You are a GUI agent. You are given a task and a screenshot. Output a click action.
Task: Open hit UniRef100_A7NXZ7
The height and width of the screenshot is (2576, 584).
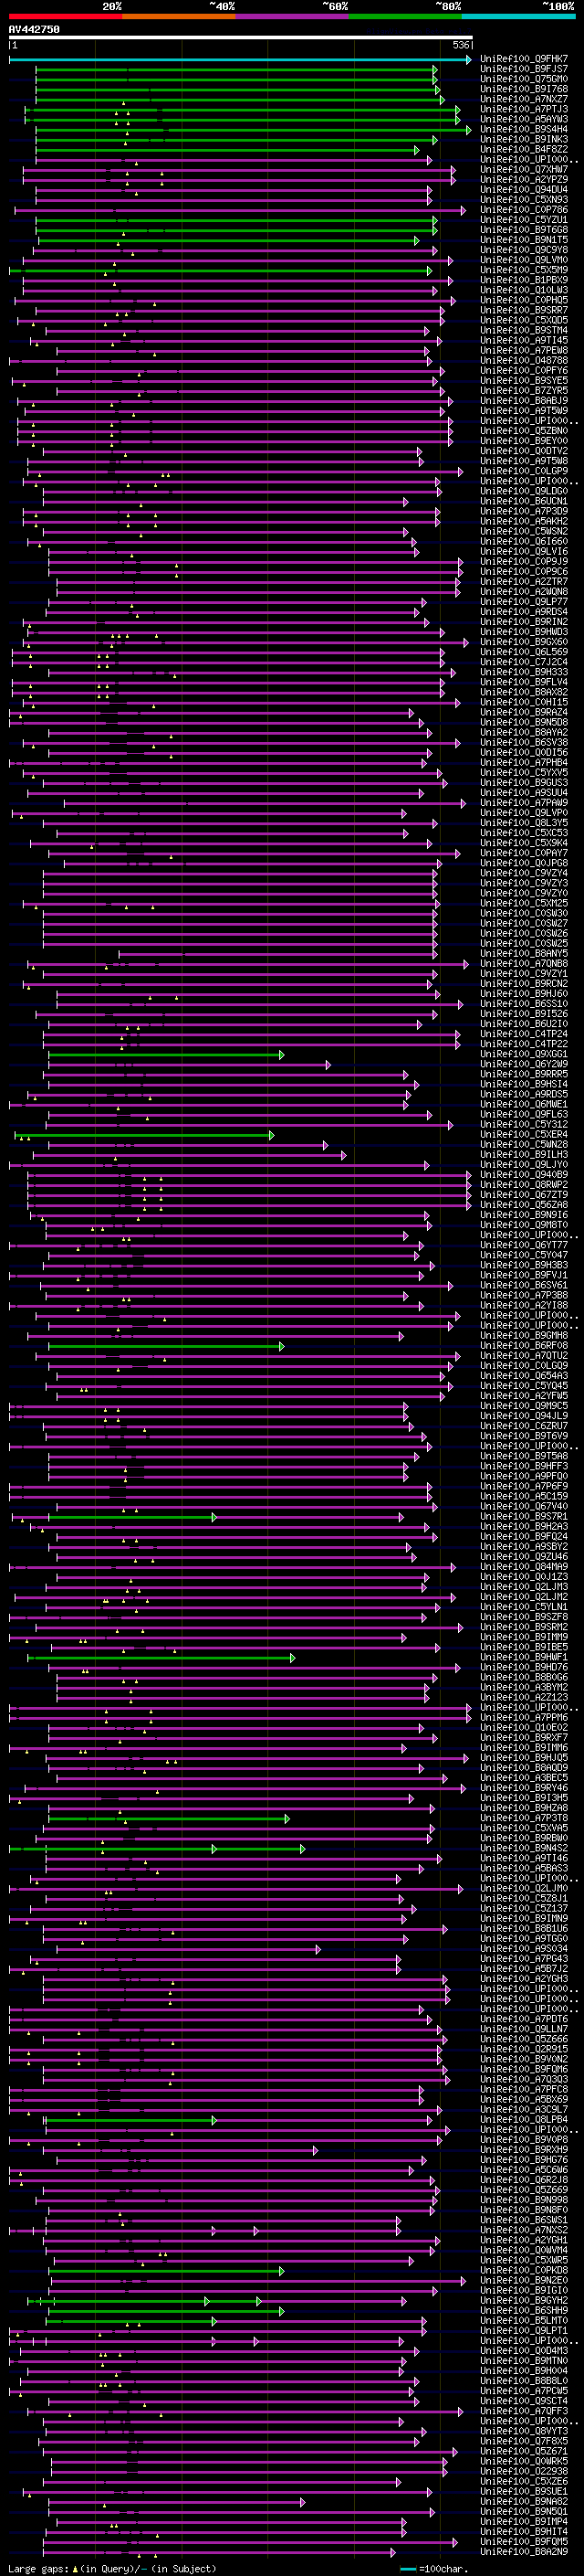[524, 99]
